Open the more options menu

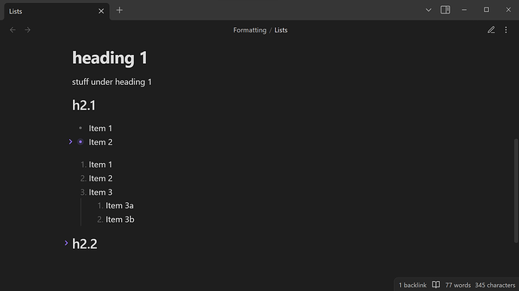[505, 30]
